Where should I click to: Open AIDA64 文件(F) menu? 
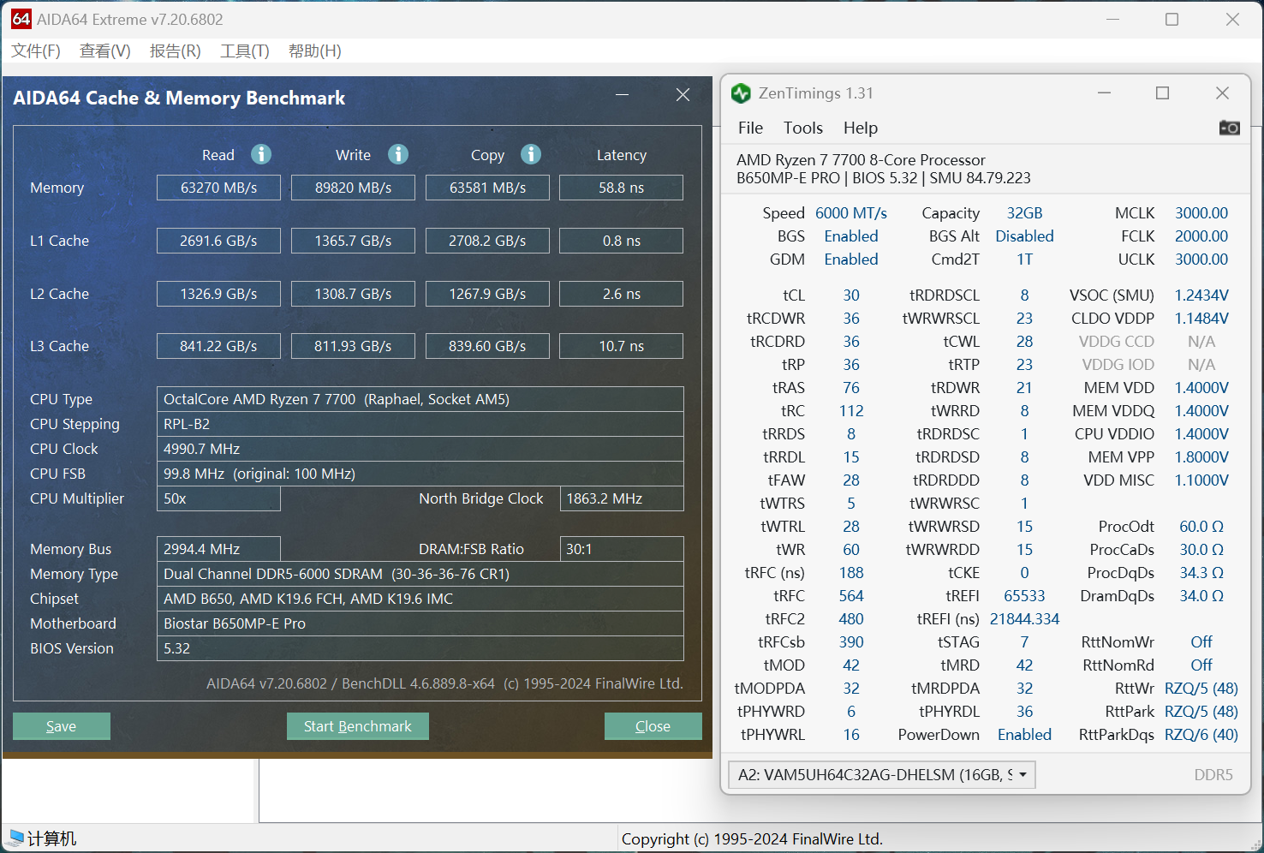tap(36, 51)
